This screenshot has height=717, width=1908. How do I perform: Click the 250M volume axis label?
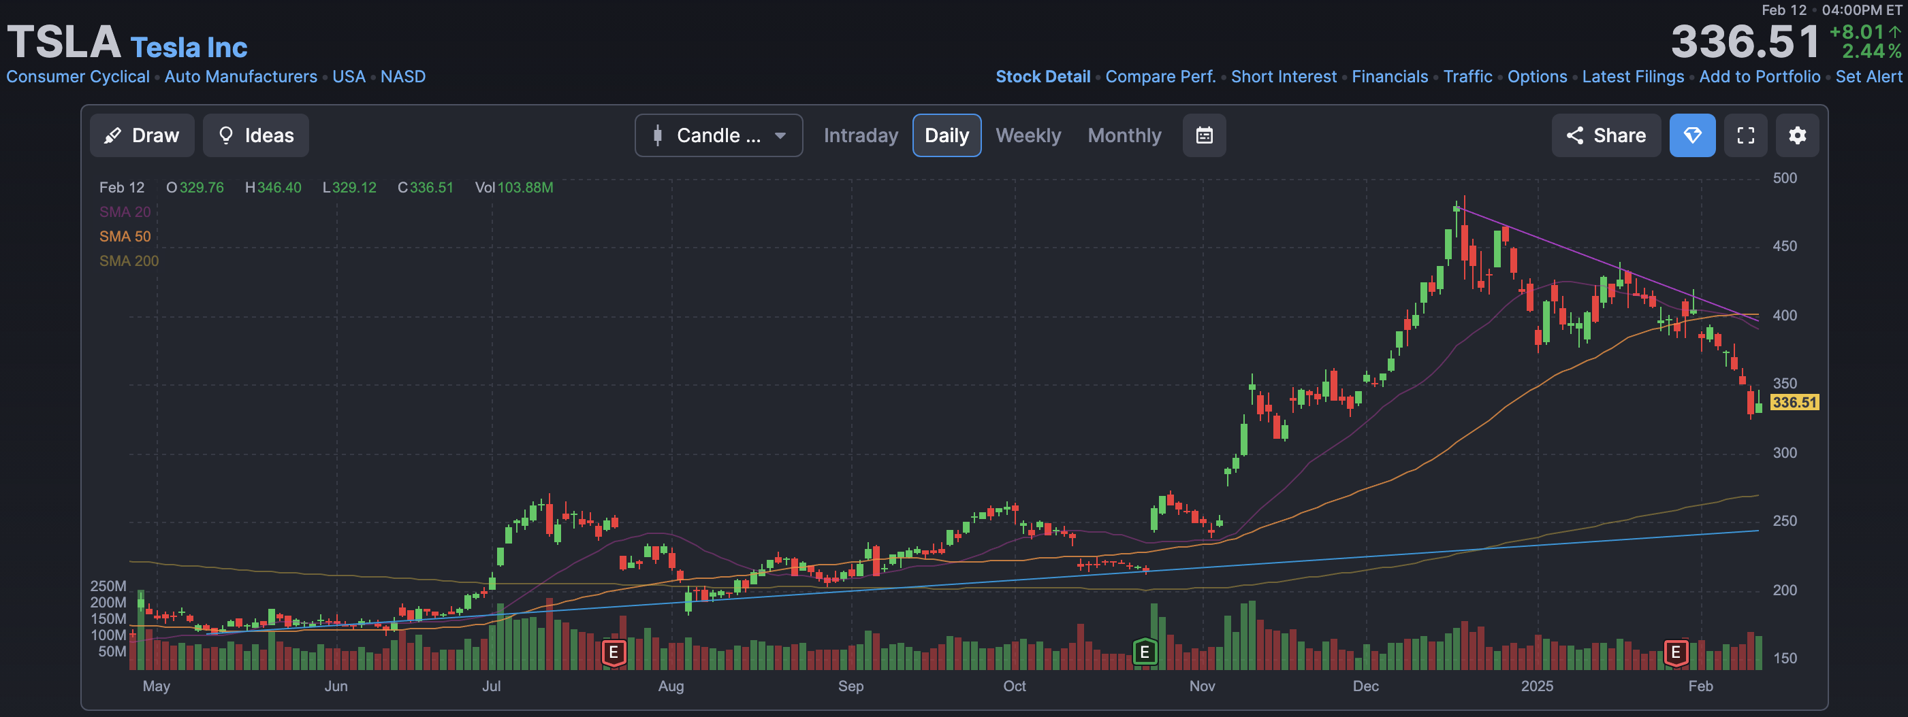click(108, 587)
